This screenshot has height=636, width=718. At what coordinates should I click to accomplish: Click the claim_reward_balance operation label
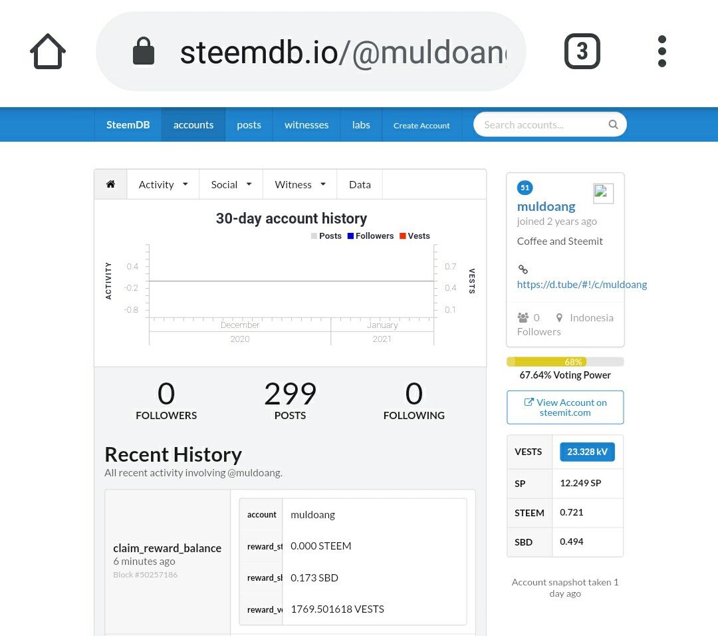coord(167,548)
